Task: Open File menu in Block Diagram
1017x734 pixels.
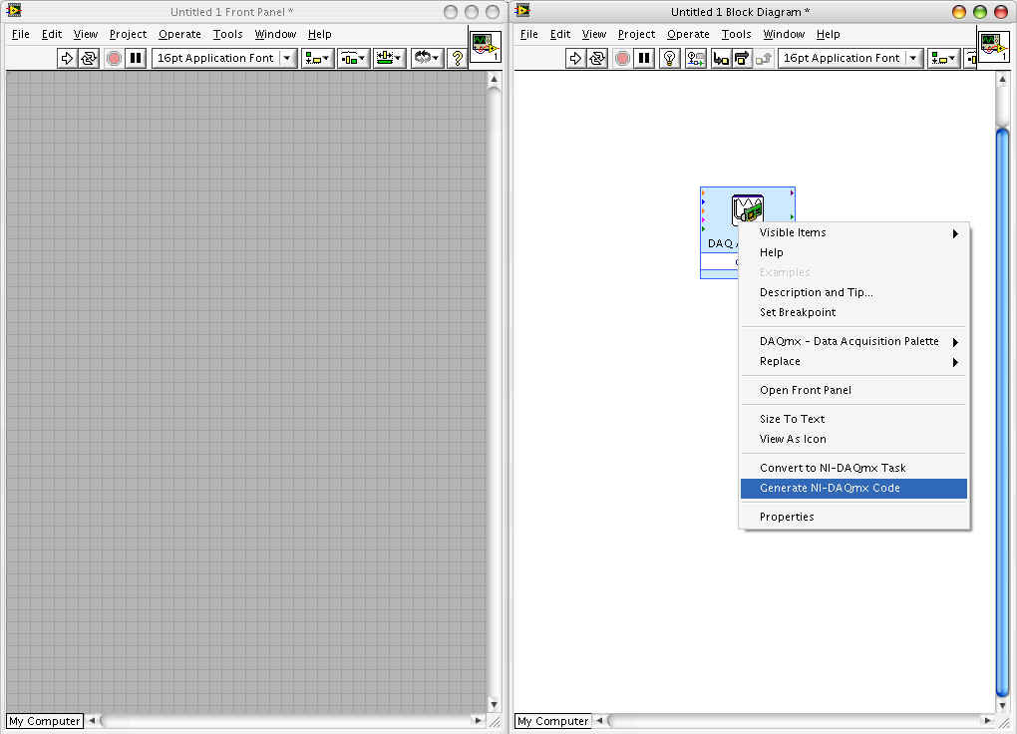Action: pos(529,34)
